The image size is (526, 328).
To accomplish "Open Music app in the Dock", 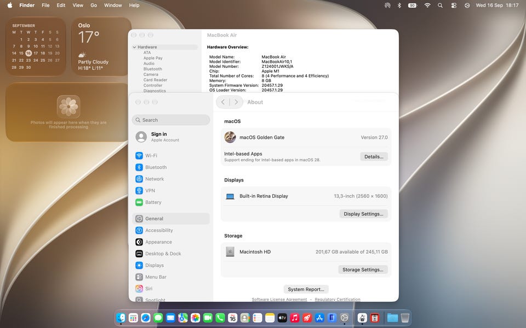I will (x=295, y=317).
